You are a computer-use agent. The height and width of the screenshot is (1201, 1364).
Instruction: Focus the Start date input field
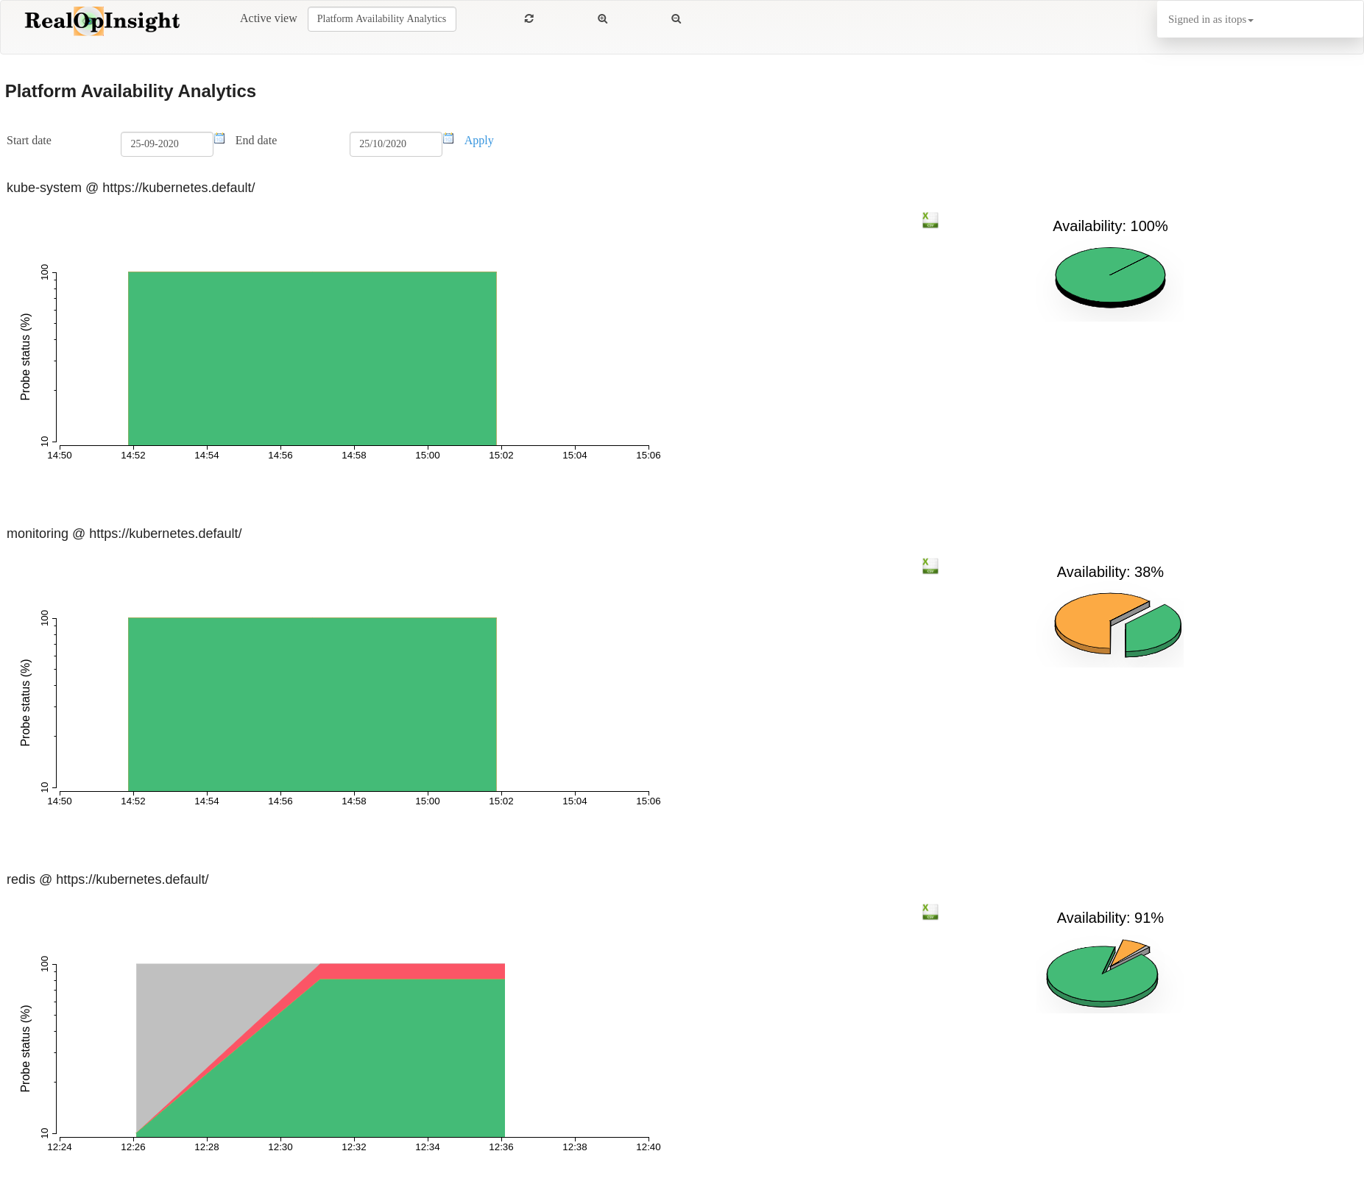point(167,144)
